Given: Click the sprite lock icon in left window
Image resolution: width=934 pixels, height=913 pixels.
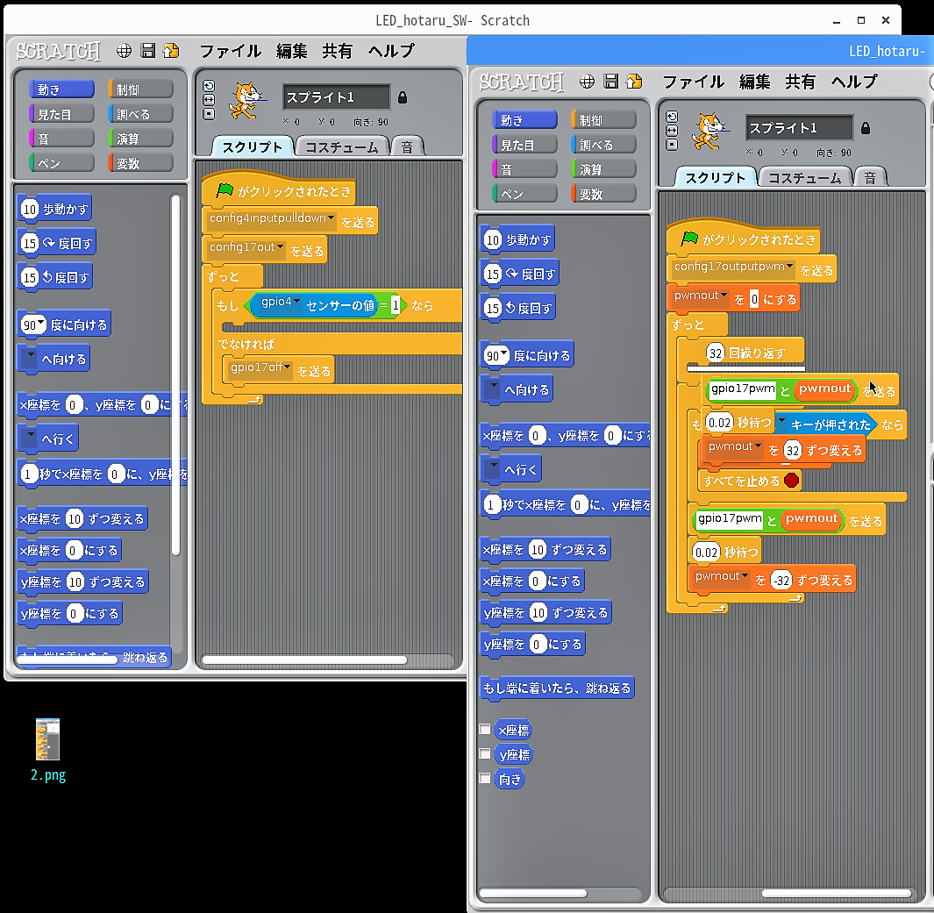Looking at the screenshot, I should click(403, 97).
